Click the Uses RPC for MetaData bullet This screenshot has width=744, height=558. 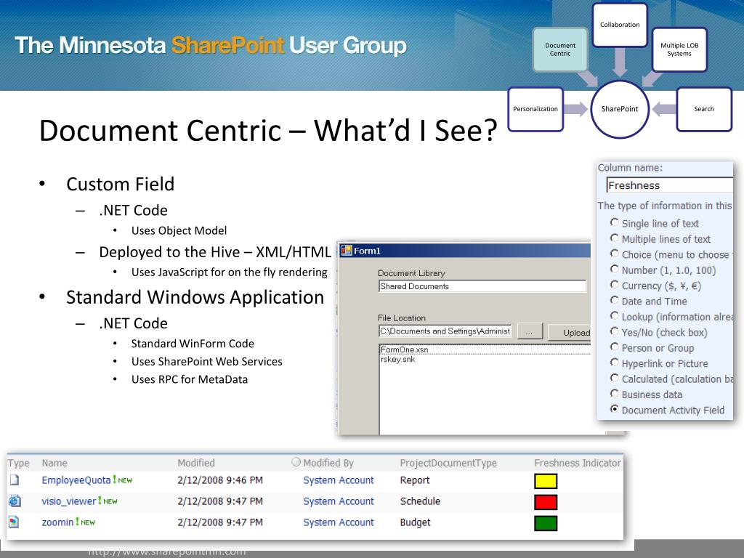coord(190,379)
